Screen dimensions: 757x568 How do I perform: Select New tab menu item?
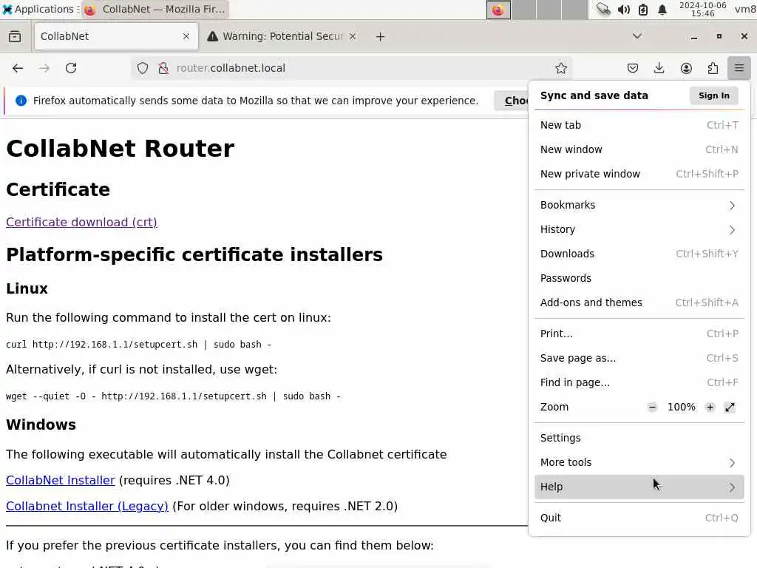[639, 125]
